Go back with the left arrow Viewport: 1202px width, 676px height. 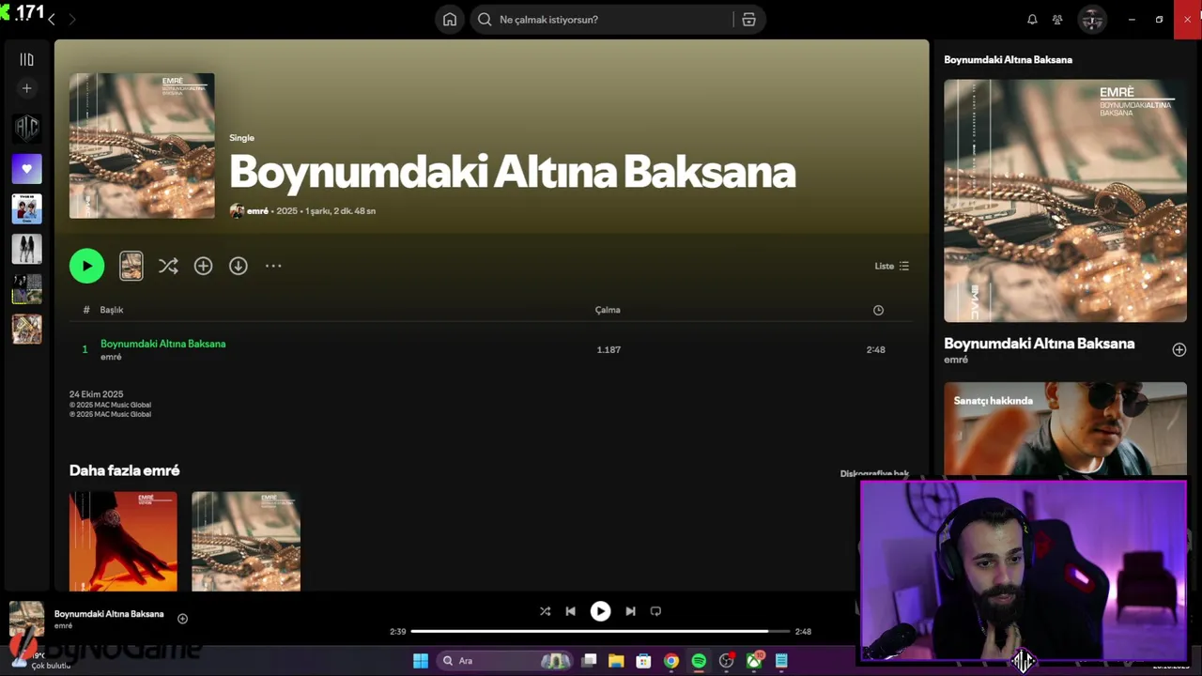pos(52,19)
